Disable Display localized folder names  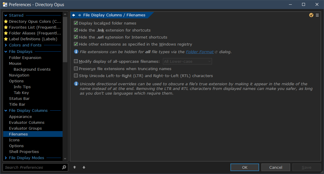tap(76, 23)
